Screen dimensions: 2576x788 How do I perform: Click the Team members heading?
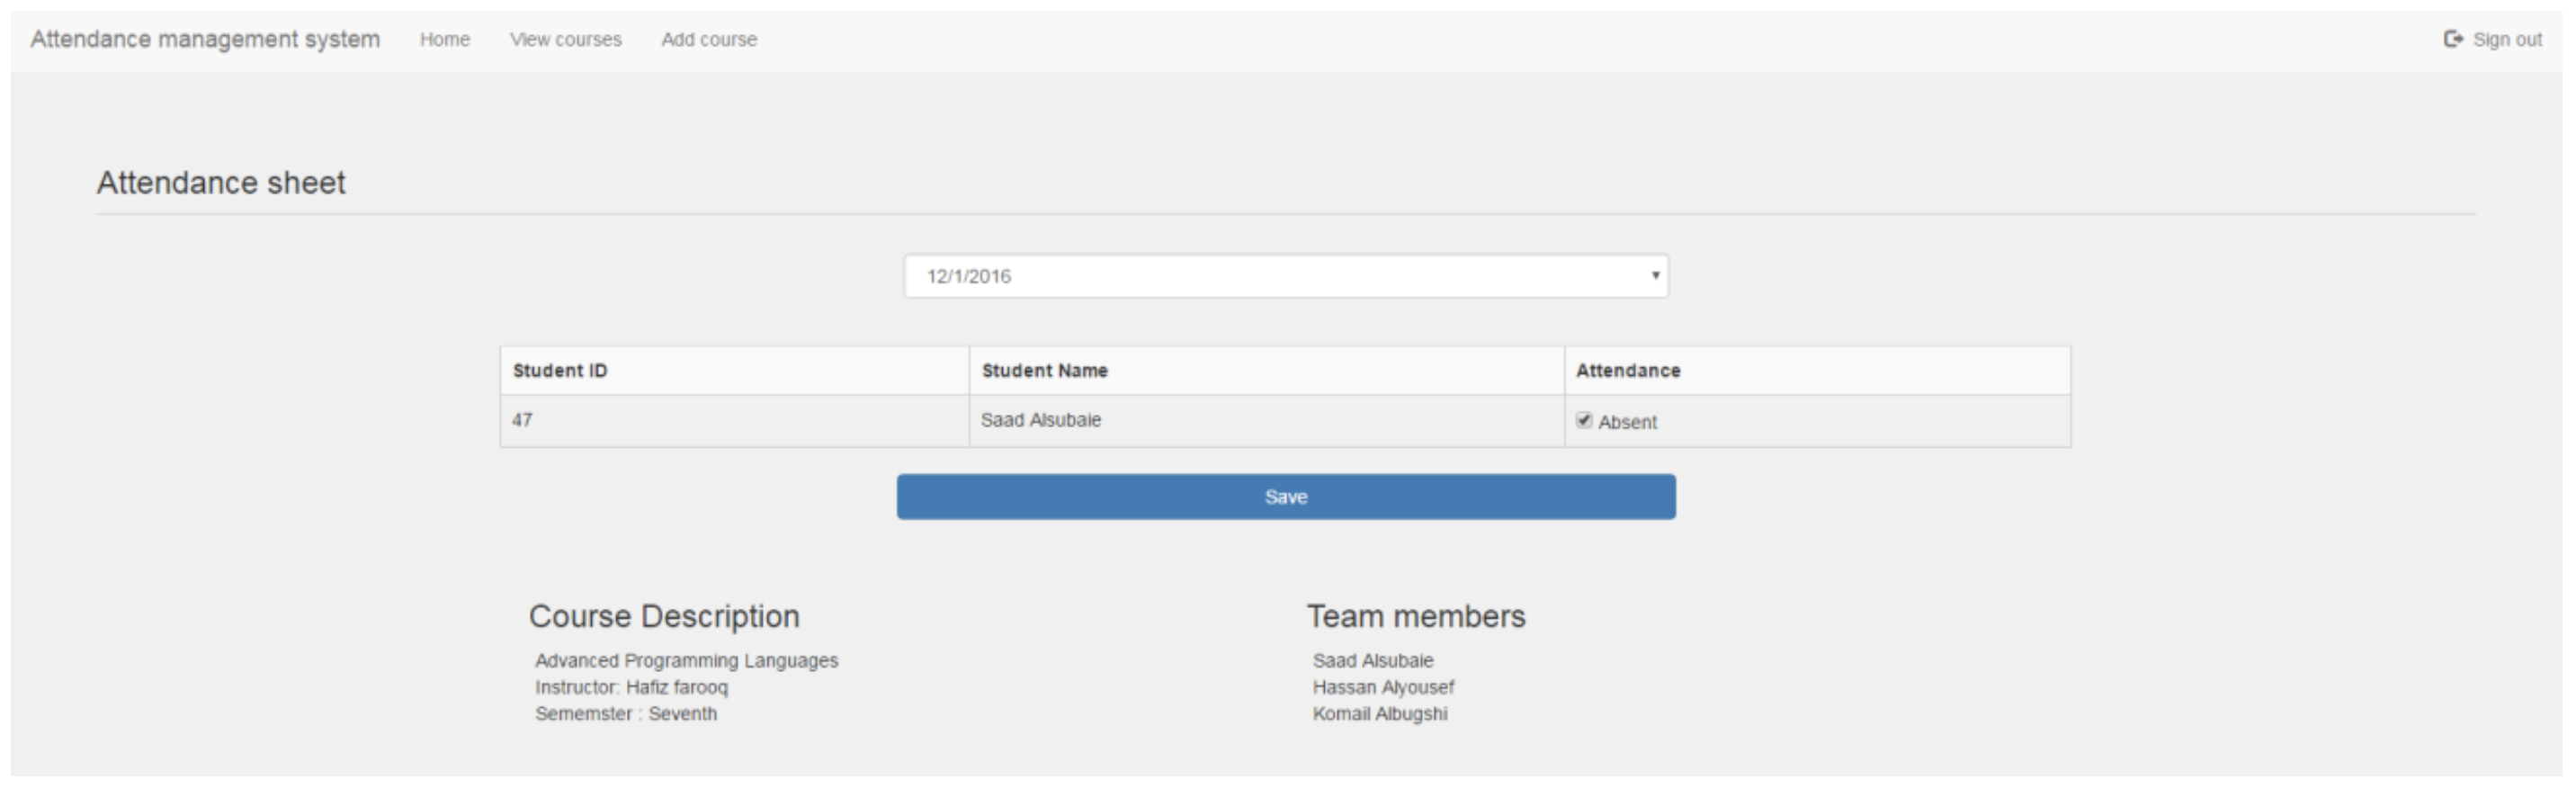pos(1416,616)
